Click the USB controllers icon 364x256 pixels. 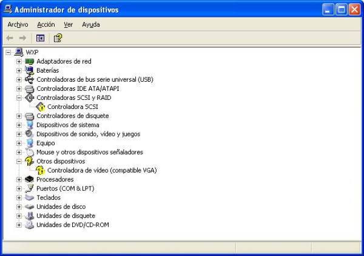point(30,79)
